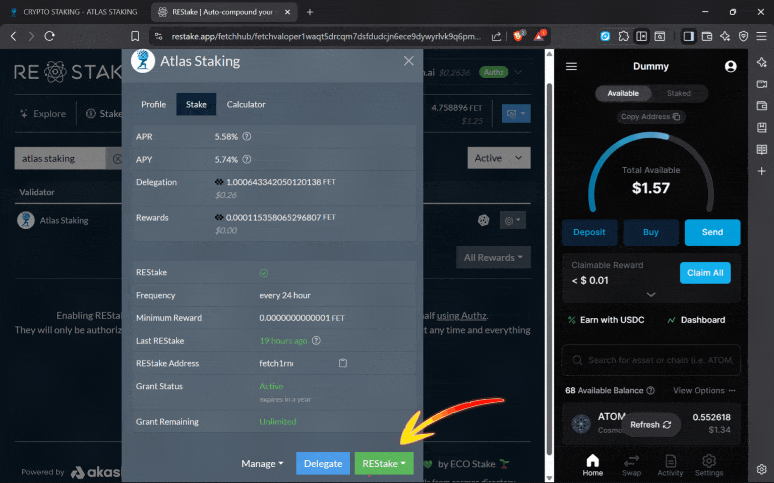This screenshot has width=774, height=483.
Task: Open the Manage dropdown in the modal
Action: [x=262, y=463]
